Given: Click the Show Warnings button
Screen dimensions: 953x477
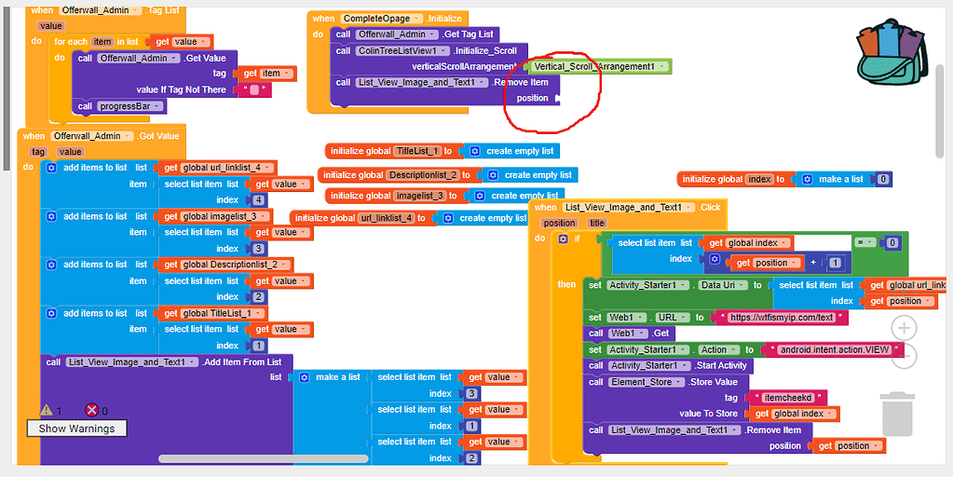Looking at the screenshot, I should click(76, 429).
